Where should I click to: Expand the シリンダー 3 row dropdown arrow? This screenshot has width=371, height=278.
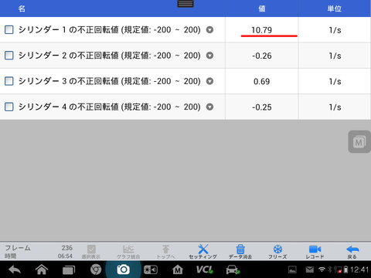tap(209, 81)
